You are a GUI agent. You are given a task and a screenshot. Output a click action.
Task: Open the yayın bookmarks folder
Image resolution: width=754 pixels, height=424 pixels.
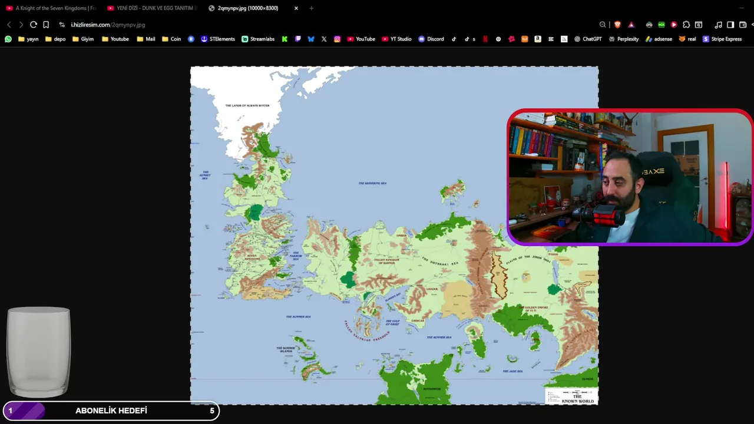click(28, 39)
